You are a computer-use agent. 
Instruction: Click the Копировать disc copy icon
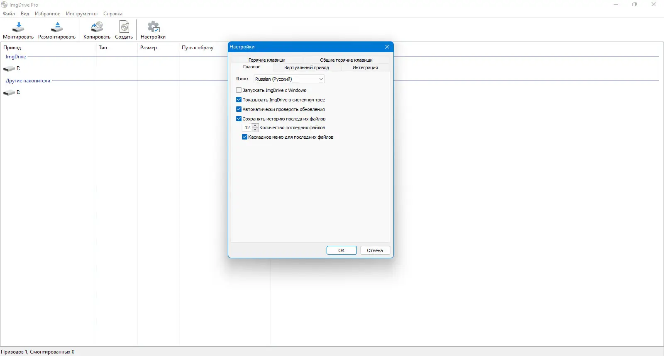coord(97,27)
